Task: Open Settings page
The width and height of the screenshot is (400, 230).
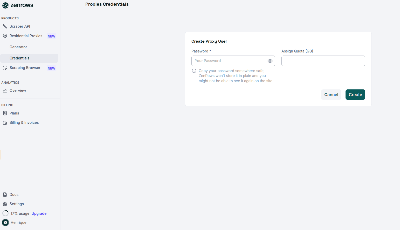Action: click(17, 204)
